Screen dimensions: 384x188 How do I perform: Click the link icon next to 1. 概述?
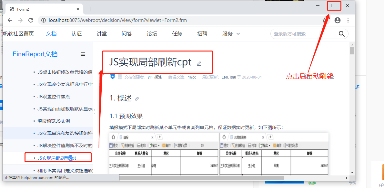137,99
